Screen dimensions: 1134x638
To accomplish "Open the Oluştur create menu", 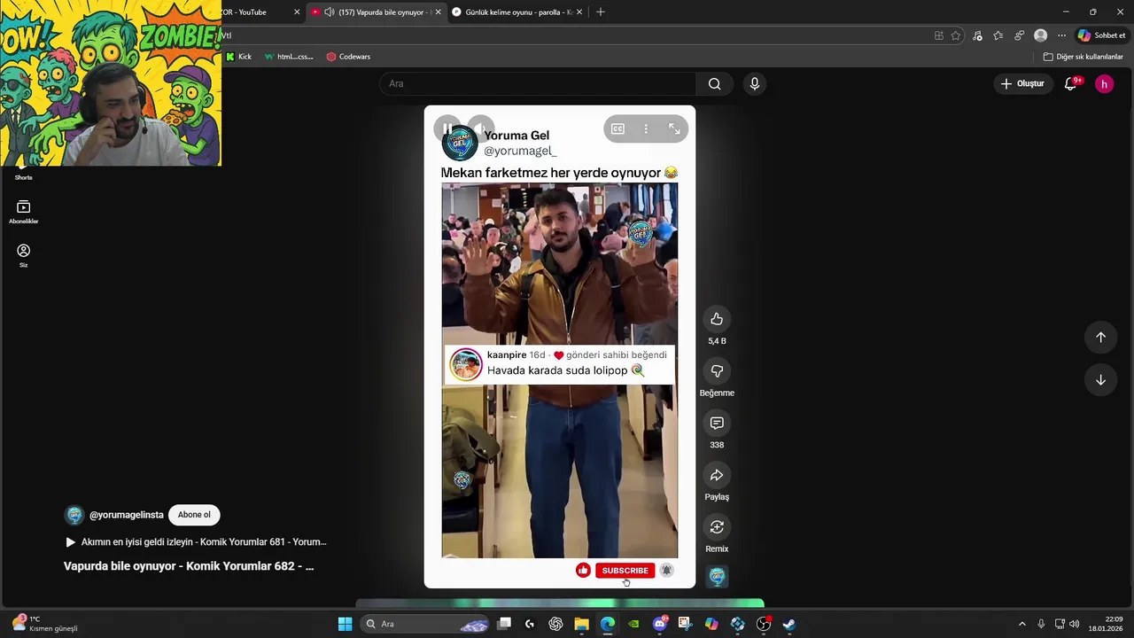I will pos(1022,83).
